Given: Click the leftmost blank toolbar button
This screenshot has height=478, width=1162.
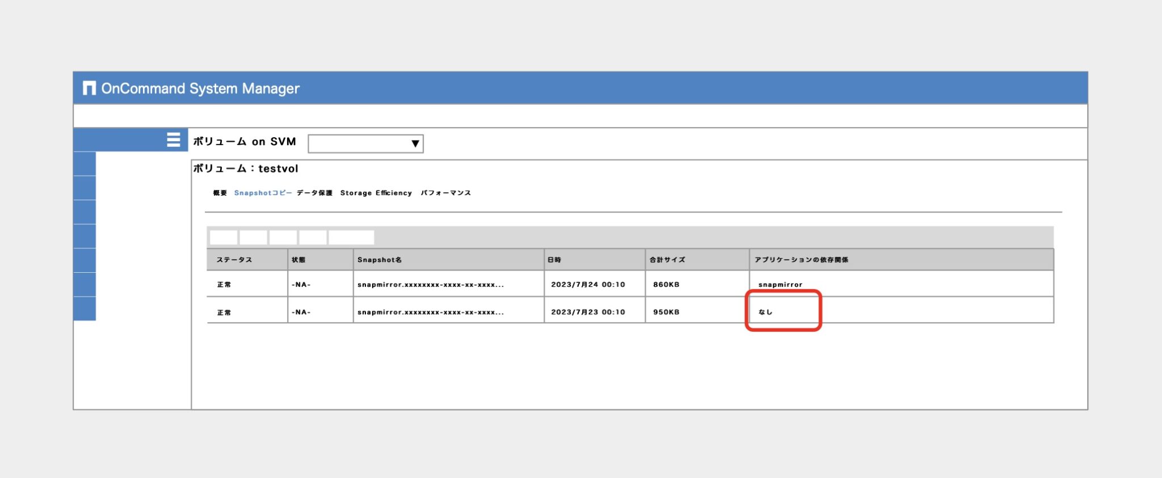Looking at the screenshot, I should click(x=224, y=237).
